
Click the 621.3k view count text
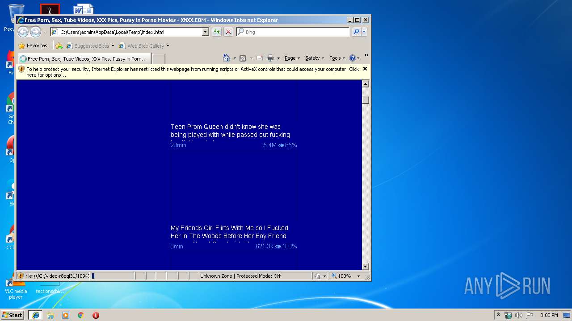tap(264, 246)
